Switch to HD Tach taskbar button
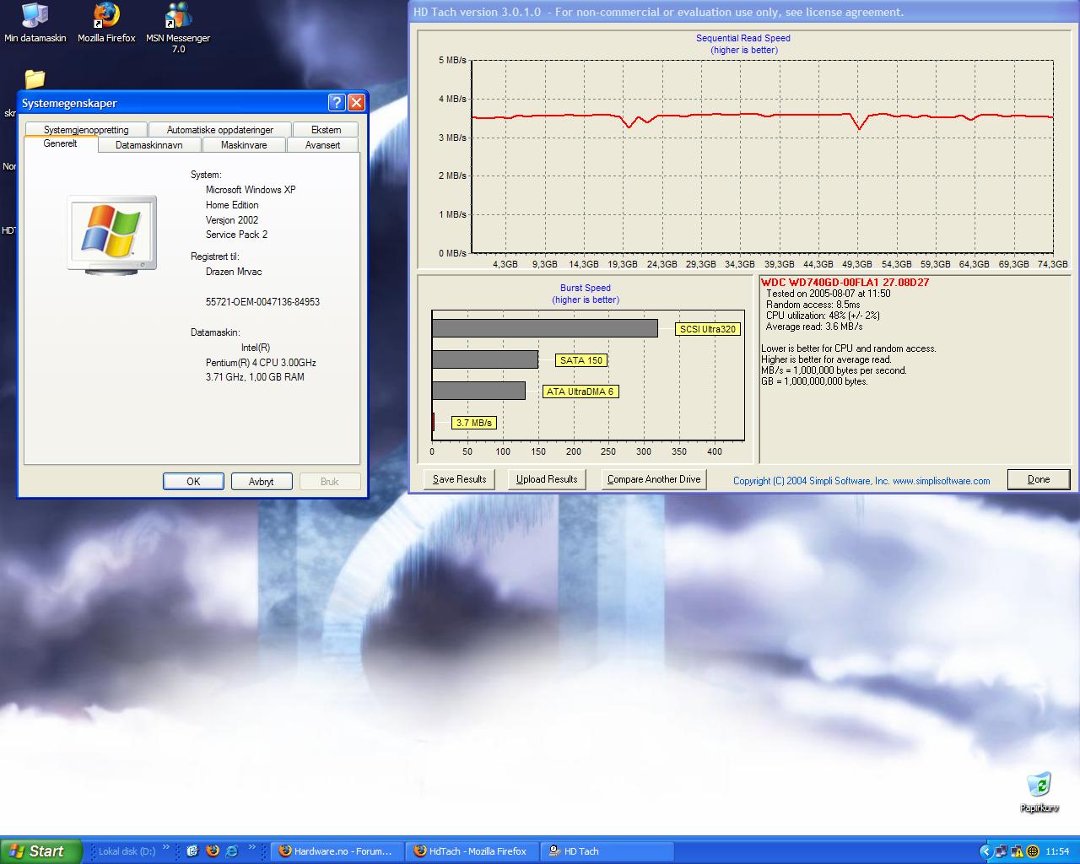1080x864 pixels. pos(607,851)
